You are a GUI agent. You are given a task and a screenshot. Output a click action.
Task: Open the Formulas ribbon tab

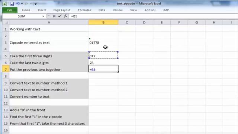click(x=84, y=10)
